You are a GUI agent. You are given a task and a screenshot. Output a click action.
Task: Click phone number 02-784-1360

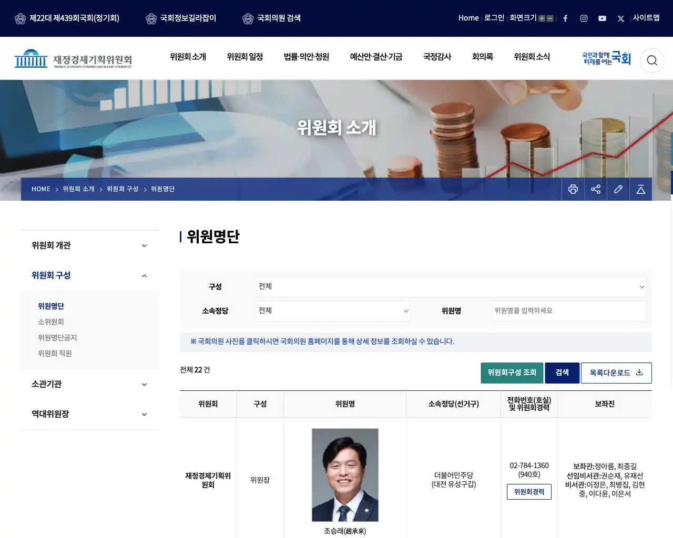(529, 466)
